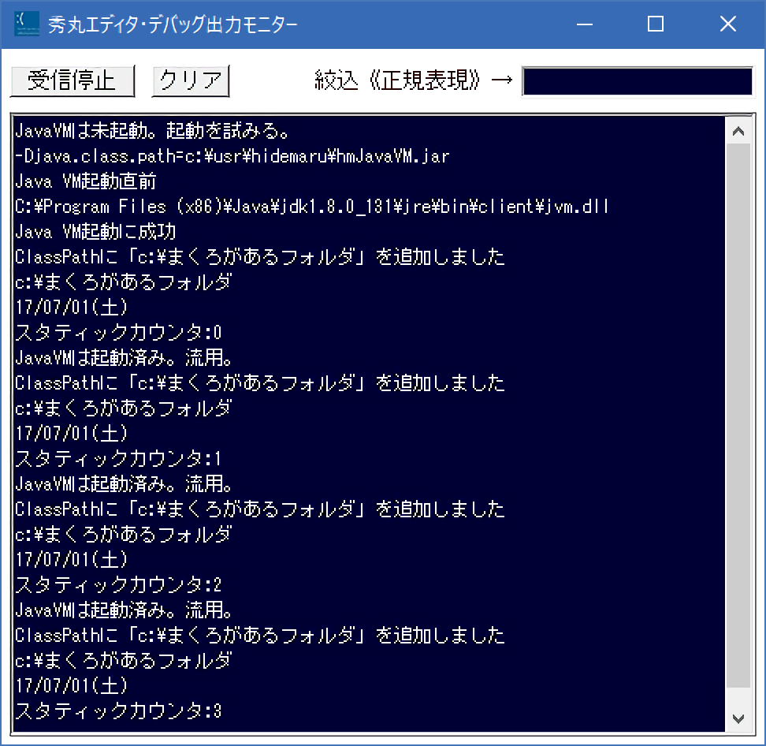Select the last line 'スタティックカウンタ:3'
766x746 pixels.
coord(118,711)
